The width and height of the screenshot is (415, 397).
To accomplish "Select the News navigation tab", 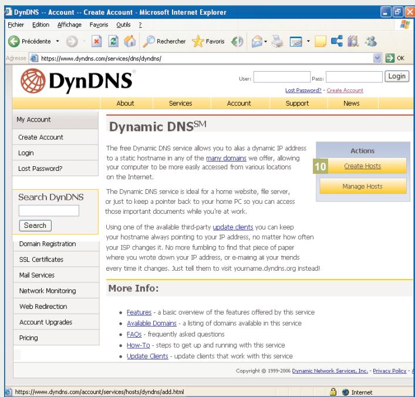I will click(352, 103).
